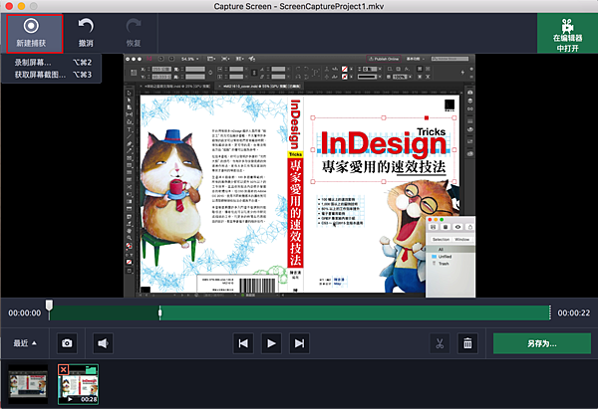Click the cut marker on the green timeline
The height and width of the screenshot is (409, 598).
coord(159,312)
